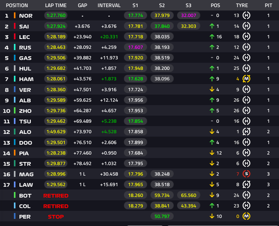Click the GAP column header
This screenshot has height=226, width=279.
coord(82,5)
